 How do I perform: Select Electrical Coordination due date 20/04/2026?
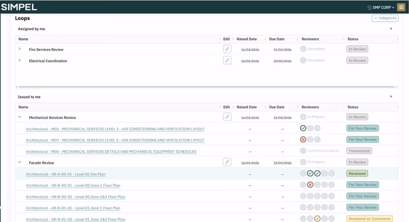tap(283, 61)
